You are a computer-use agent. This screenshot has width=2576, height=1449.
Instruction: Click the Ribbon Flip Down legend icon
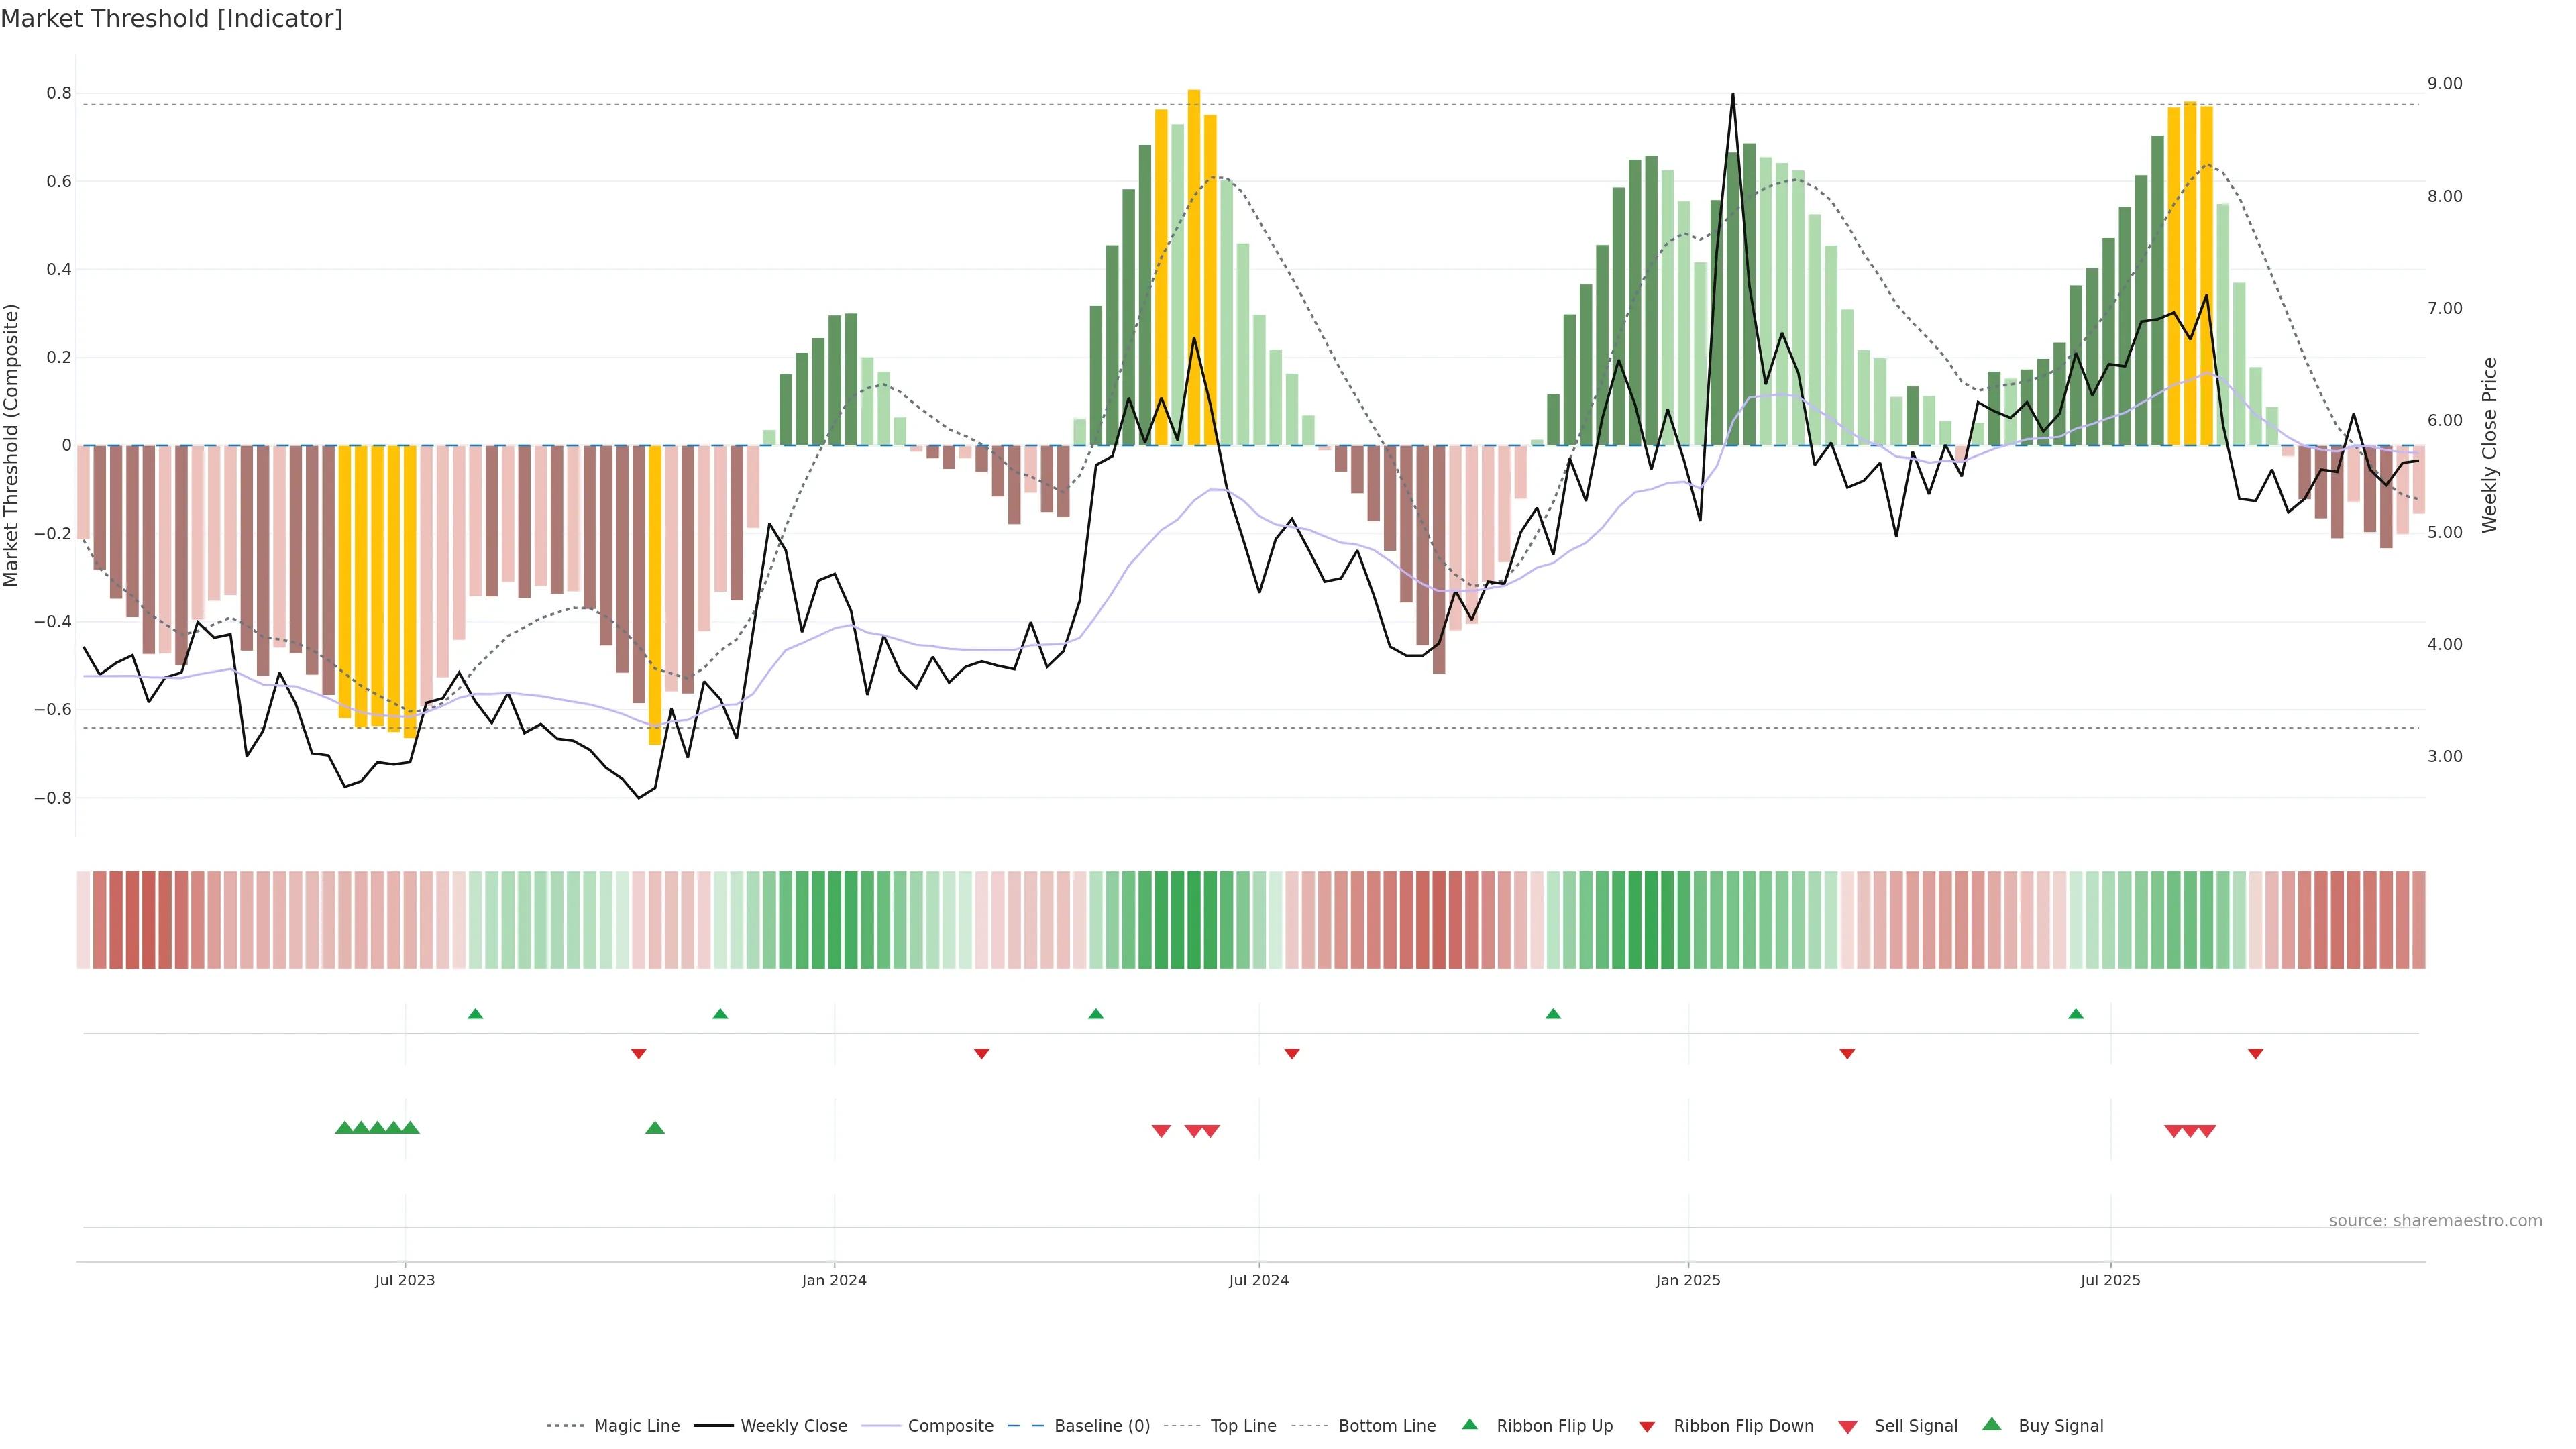[1647, 1426]
